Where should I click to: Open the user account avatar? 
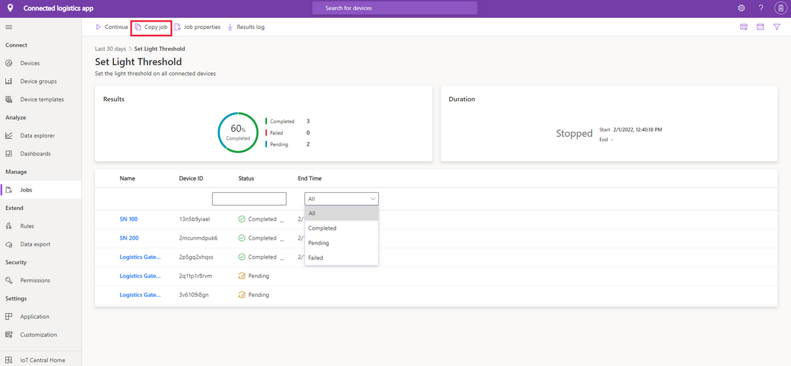click(x=780, y=8)
